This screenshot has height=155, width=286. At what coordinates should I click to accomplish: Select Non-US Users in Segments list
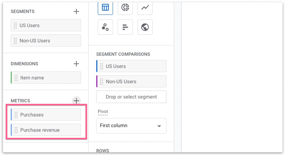click(x=46, y=41)
